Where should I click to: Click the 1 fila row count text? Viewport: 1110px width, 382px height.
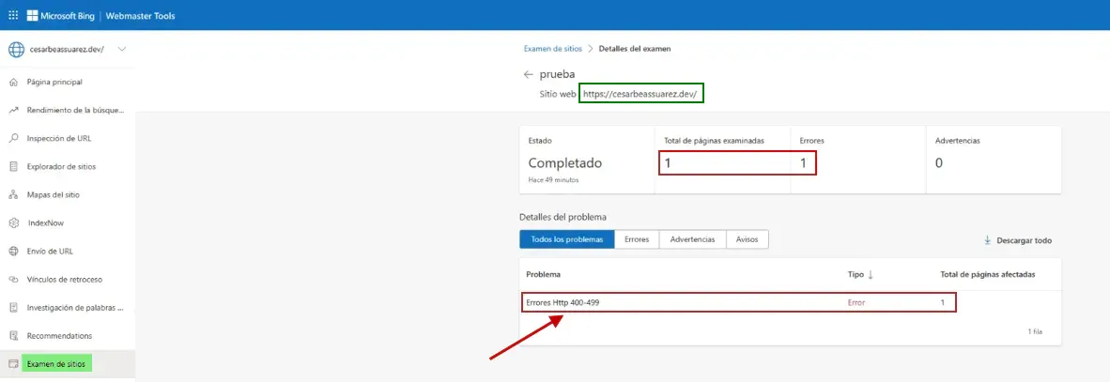click(1035, 331)
